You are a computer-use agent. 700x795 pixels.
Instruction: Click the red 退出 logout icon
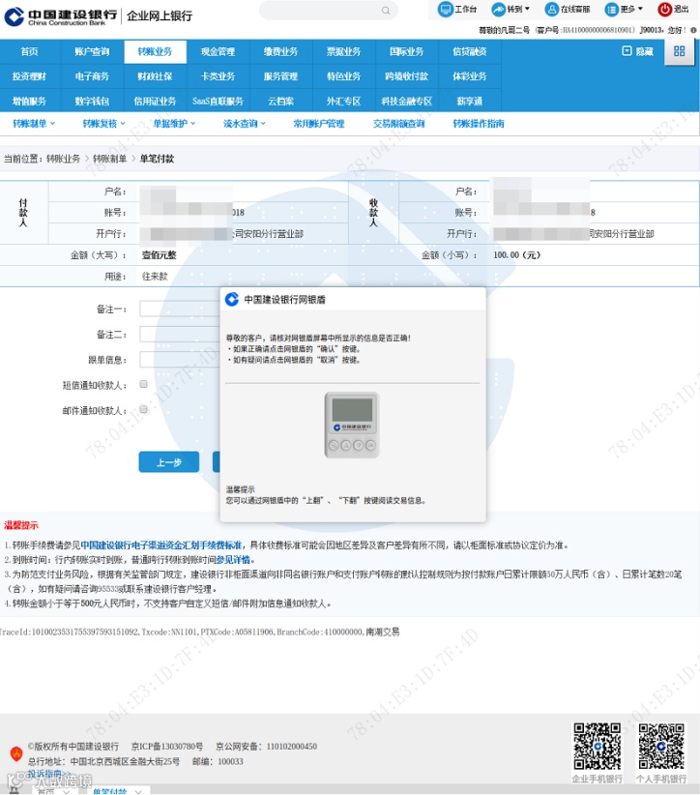[x=664, y=9]
